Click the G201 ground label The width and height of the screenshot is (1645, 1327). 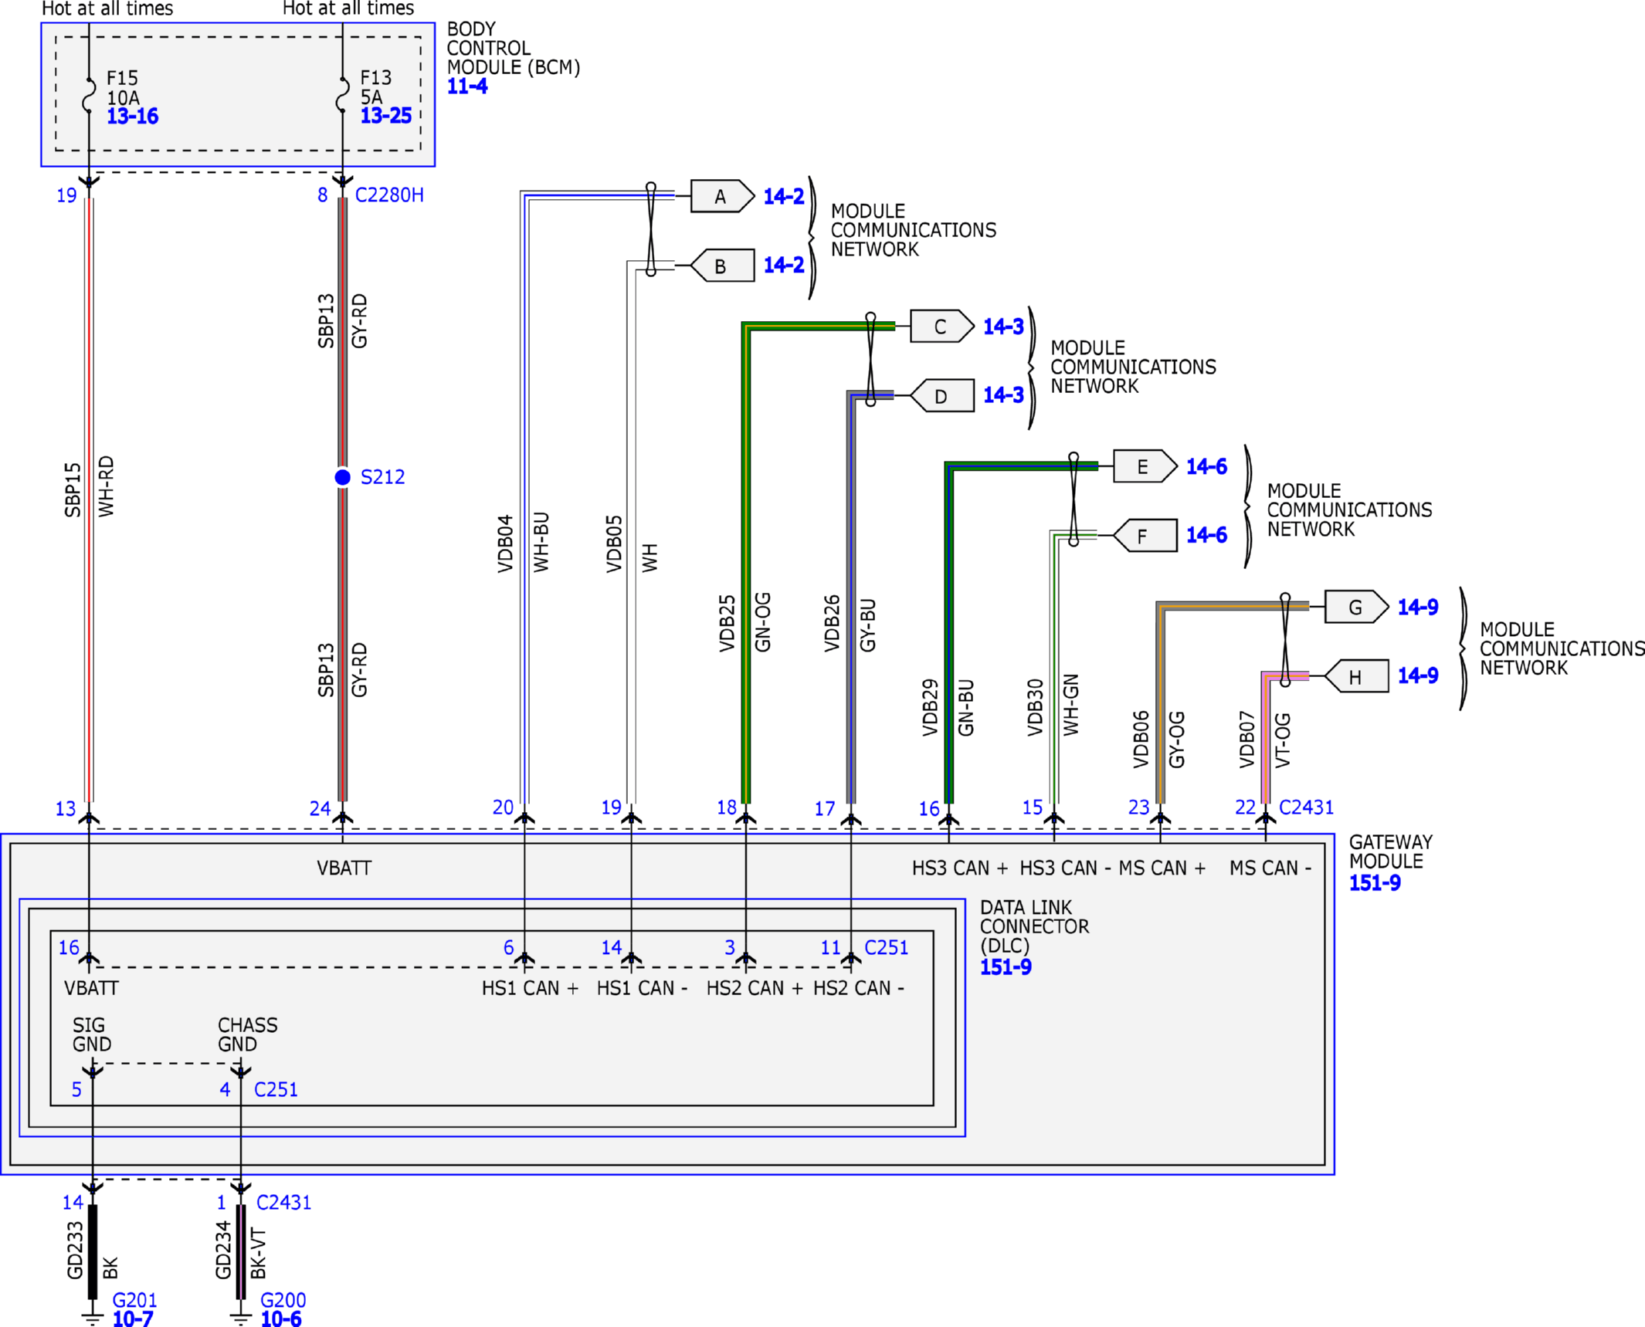[x=135, y=1300]
